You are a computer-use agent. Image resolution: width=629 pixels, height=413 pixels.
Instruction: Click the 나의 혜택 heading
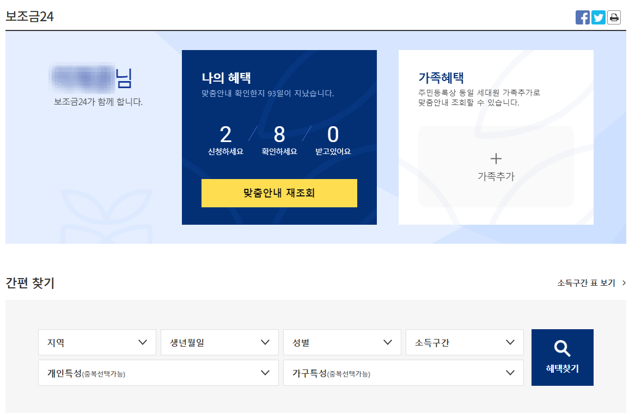(x=226, y=78)
